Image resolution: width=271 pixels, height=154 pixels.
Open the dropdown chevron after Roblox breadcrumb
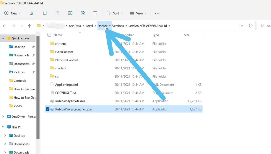pyautogui.click(x=110, y=26)
